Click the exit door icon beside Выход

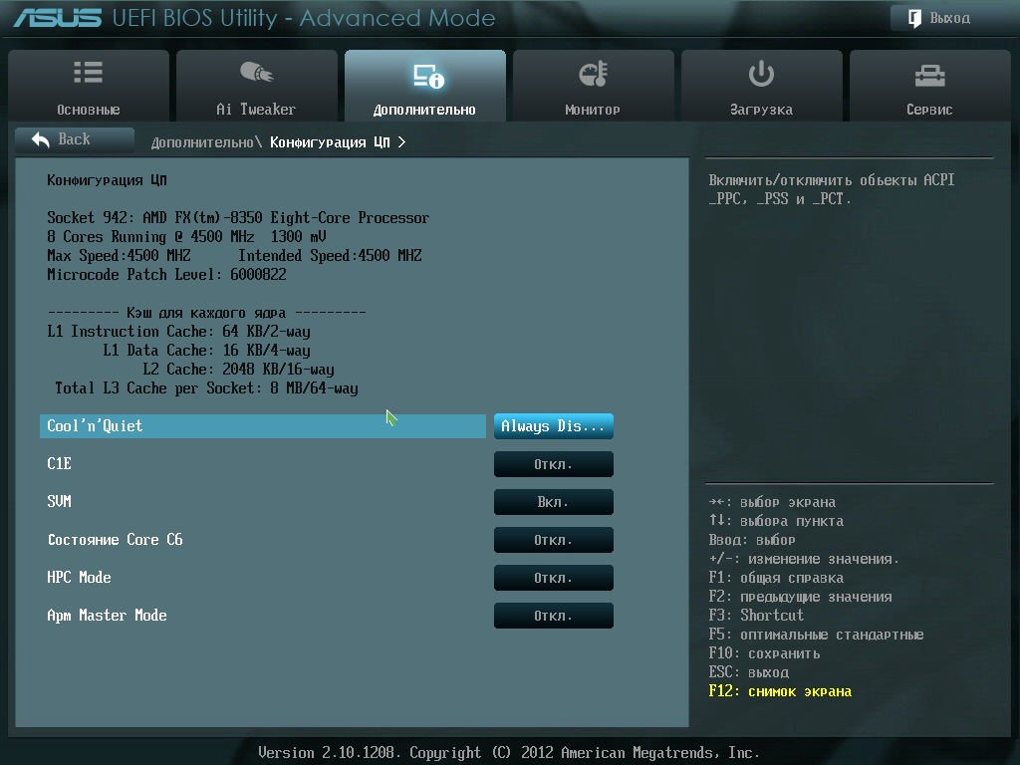(913, 18)
